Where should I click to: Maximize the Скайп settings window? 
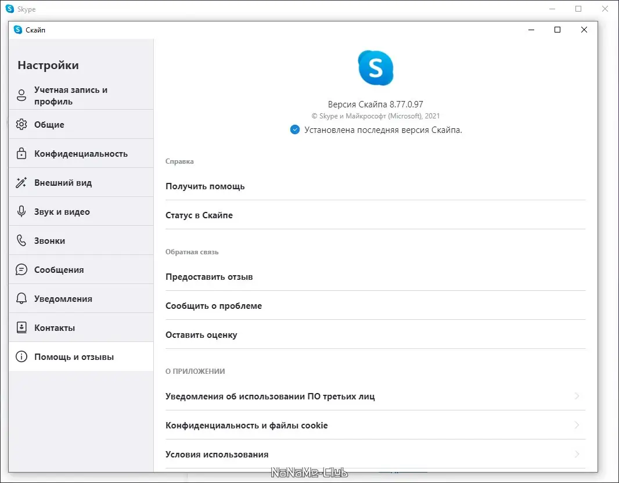(x=557, y=30)
